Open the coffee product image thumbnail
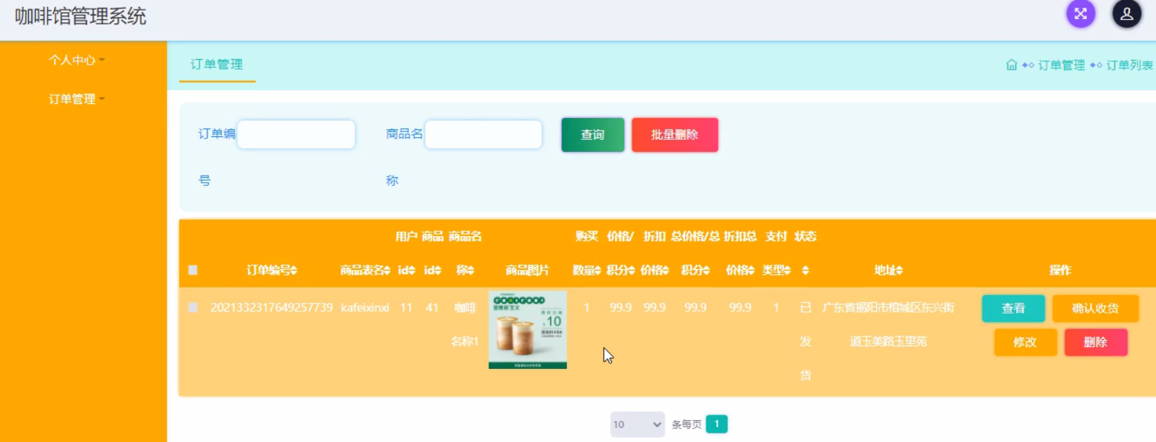This screenshot has height=442, width=1156. click(x=528, y=330)
